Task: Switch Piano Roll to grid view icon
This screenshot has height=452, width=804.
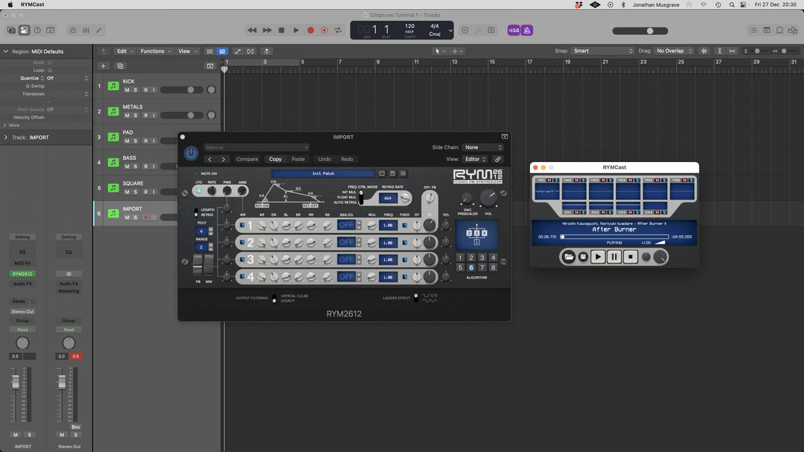Action: click(210, 51)
